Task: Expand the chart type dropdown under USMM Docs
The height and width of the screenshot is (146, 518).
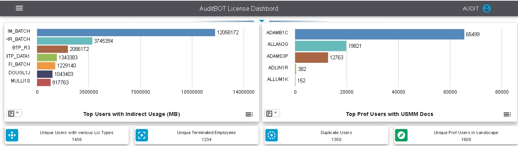Action: [x=272, y=113]
